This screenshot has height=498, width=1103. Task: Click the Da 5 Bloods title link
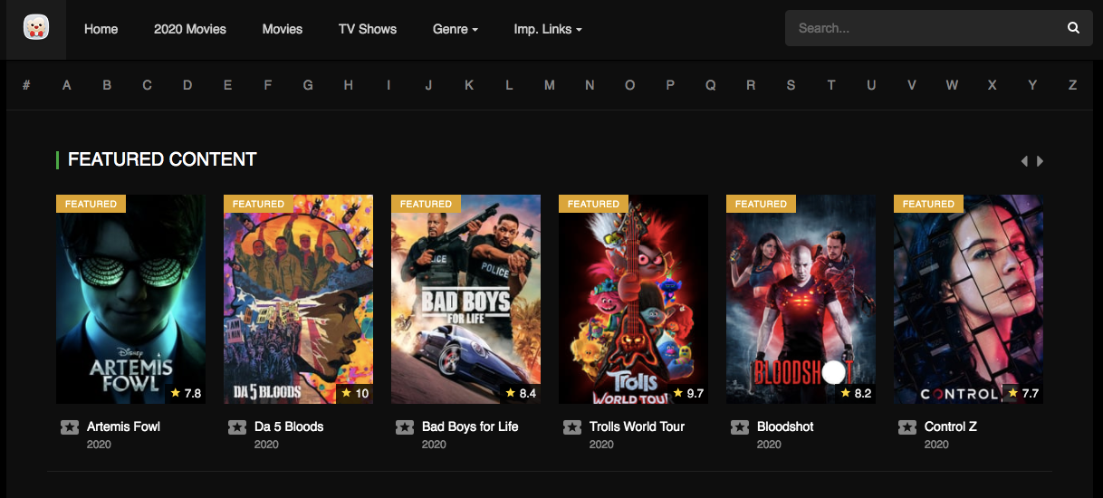tap(289, 426)
